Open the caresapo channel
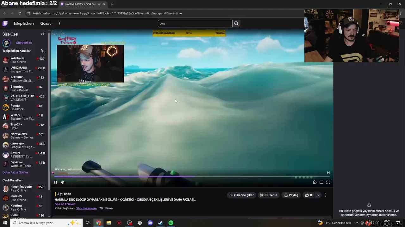Viewport: 405px width, 227px height. point(24,145)
